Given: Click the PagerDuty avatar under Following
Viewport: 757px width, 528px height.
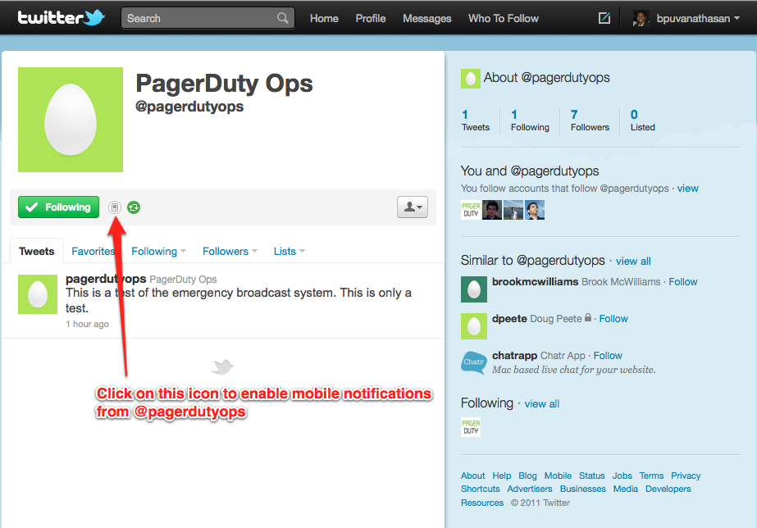Looking at the screenshot, I should (471, 427).
